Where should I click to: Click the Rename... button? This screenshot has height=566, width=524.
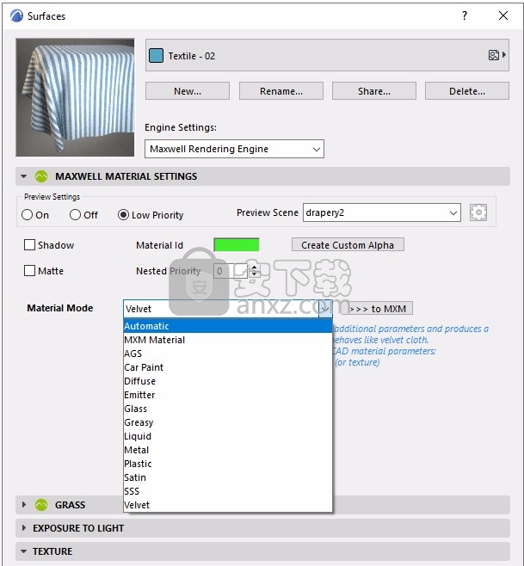(x=281, y=91)
